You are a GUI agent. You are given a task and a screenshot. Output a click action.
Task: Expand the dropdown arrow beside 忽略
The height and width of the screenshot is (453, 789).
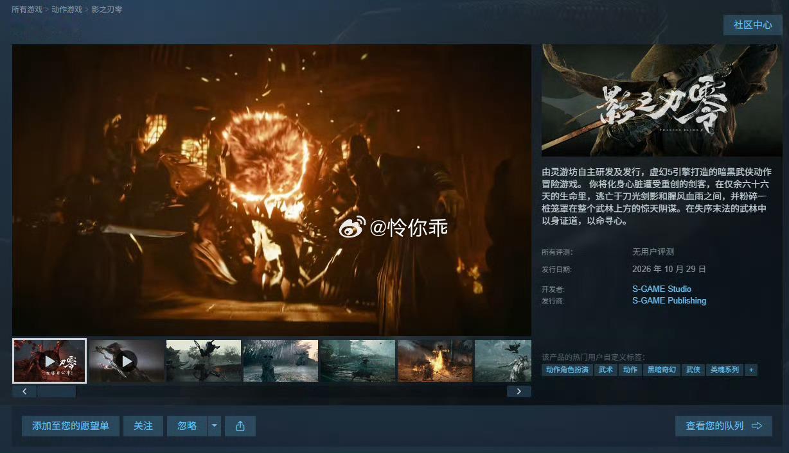pyautogui.click(x=215, y=426)
